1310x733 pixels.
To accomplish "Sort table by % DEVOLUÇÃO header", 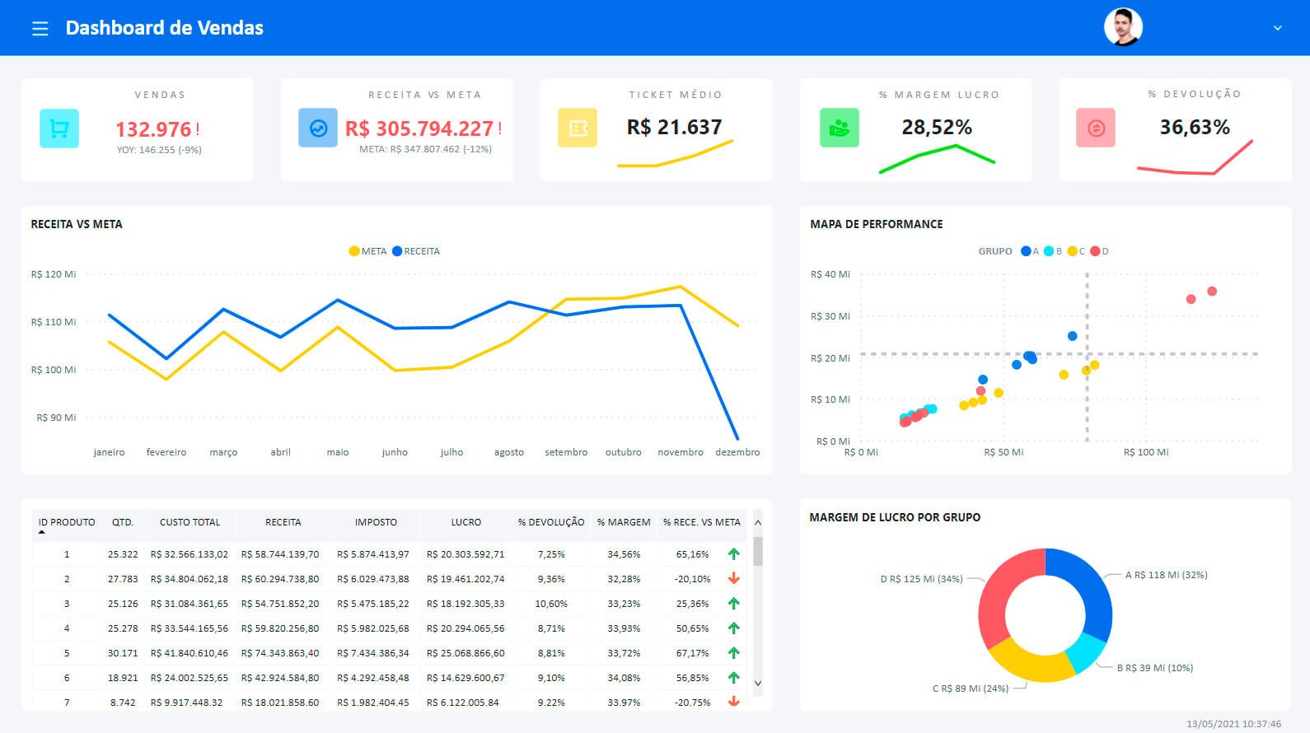I will click(551, 522).
